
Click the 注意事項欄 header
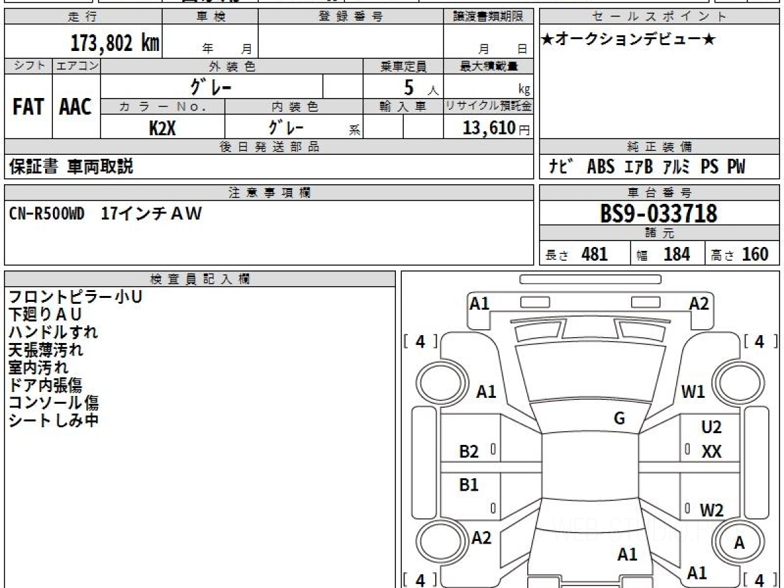[269, 192]
